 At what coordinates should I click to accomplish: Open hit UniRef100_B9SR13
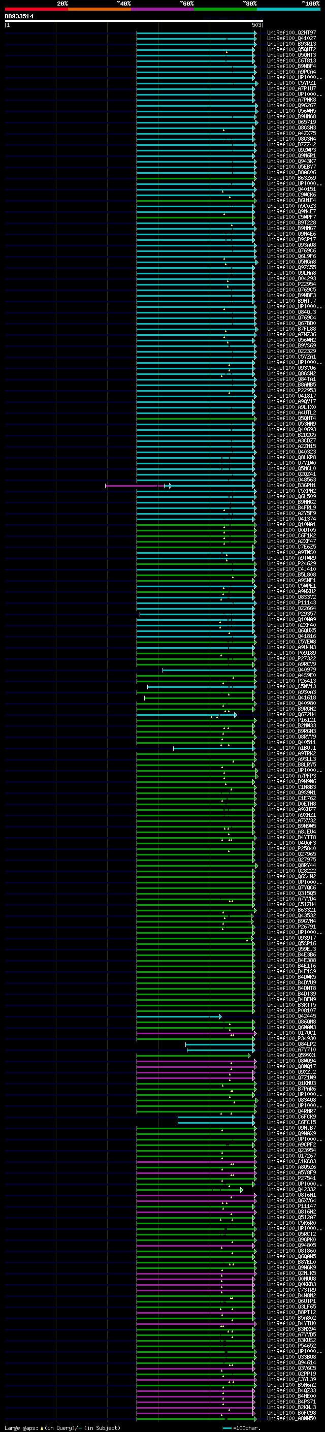pyautogui.click(x=291, y=44)
